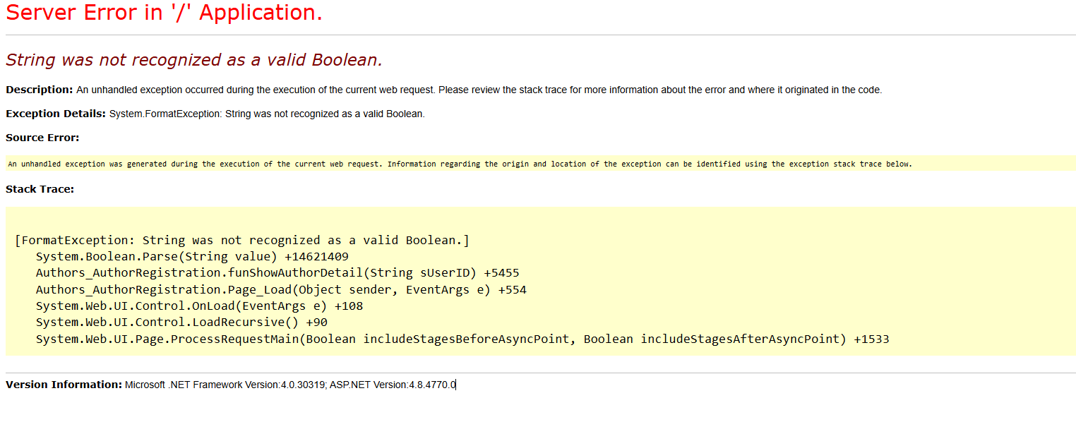Click the System.FormatException text
1076x422 pixels.
[x=267, y=114]
